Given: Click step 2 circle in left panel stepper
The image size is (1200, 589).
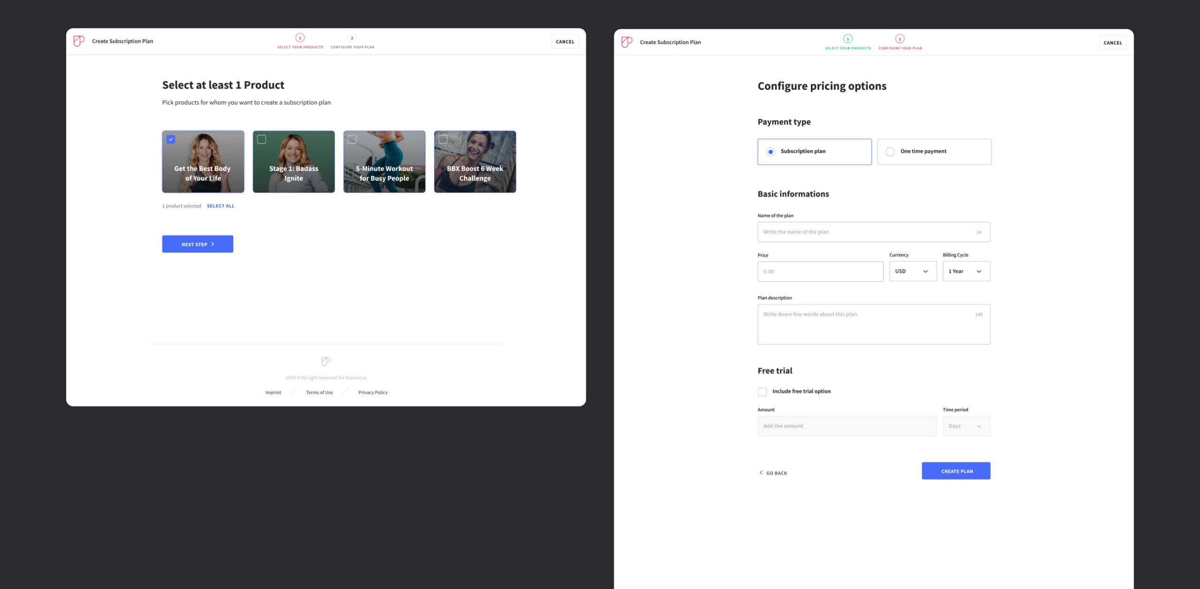Looking at the screenshot, I should click(352, 38).
